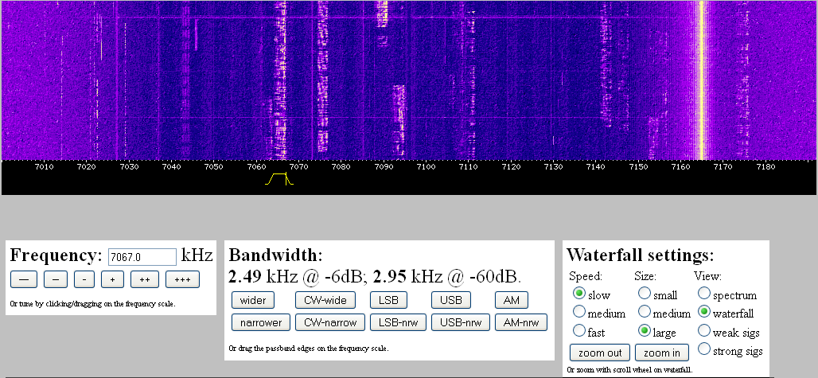Tune up with the single plus button

[x=112, y=279]
